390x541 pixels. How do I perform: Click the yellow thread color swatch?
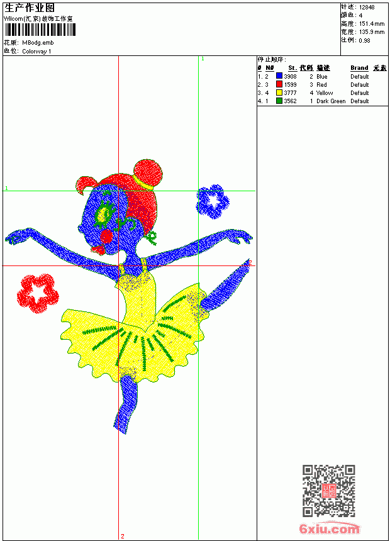coord(279,92)
